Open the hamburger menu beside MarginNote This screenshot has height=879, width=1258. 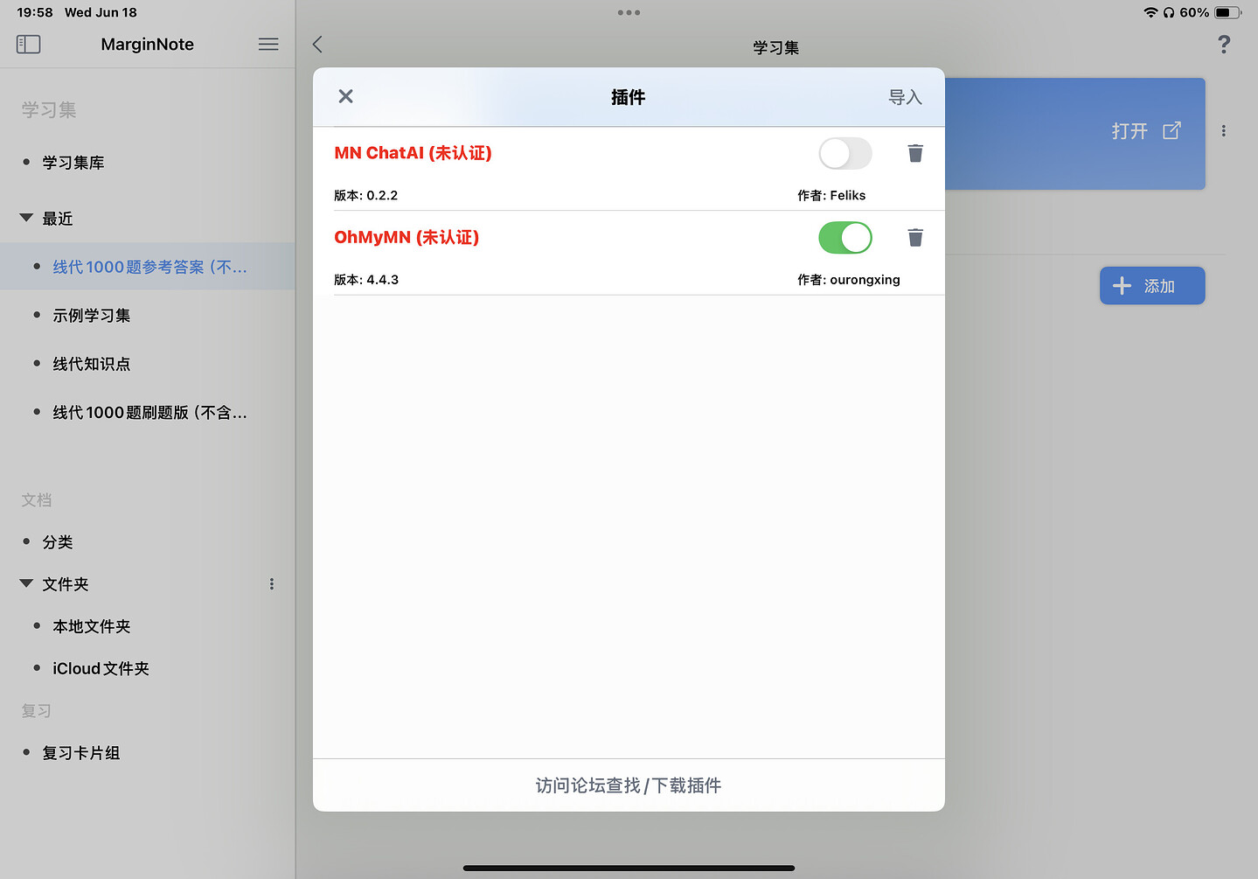point(268,44)
